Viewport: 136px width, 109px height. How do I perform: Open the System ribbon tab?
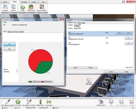[x=5, y=2]
